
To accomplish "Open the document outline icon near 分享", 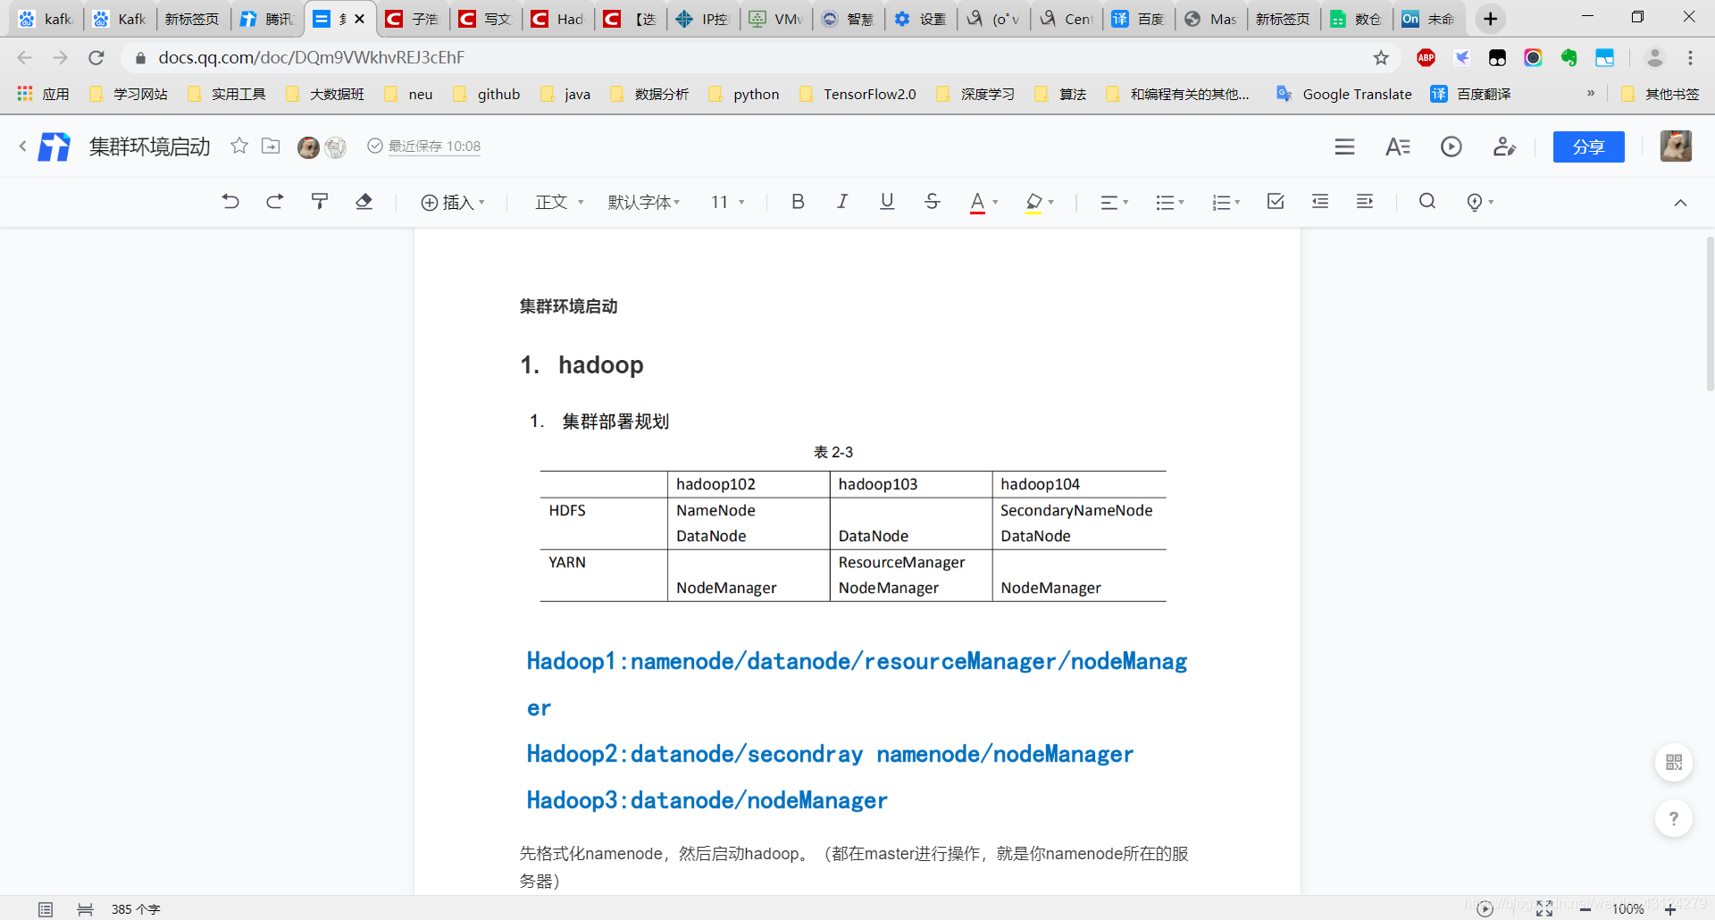I will pyautogui.click(x=1345, y=146).
